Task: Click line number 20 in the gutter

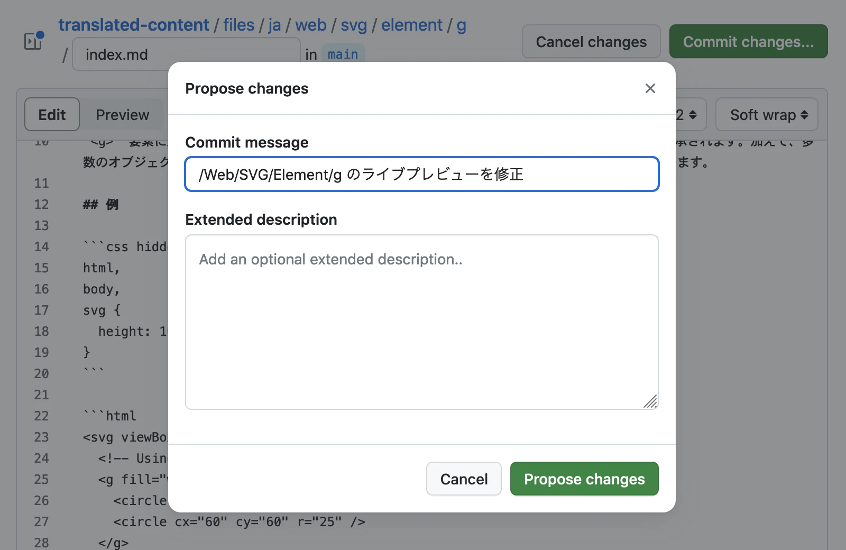Action: [41, 373]
